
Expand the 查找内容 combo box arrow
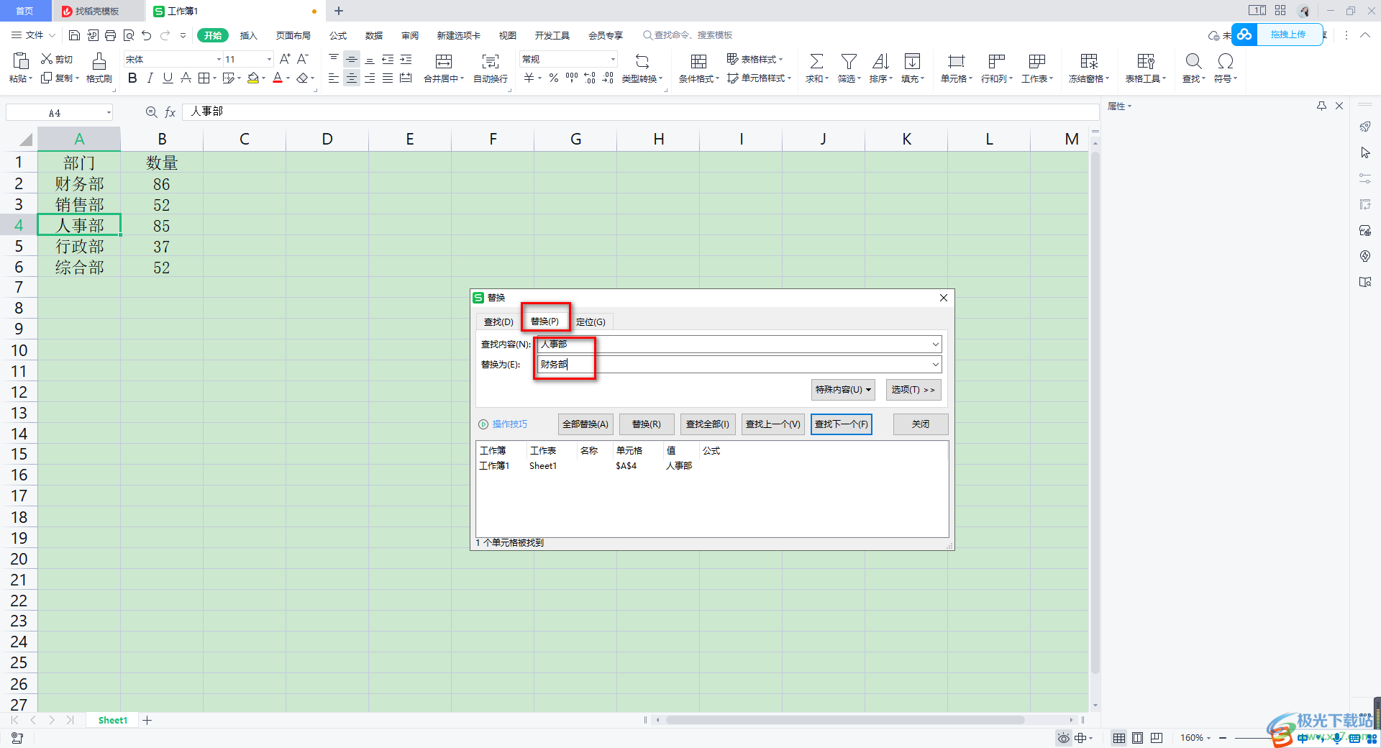pos(935,345)
